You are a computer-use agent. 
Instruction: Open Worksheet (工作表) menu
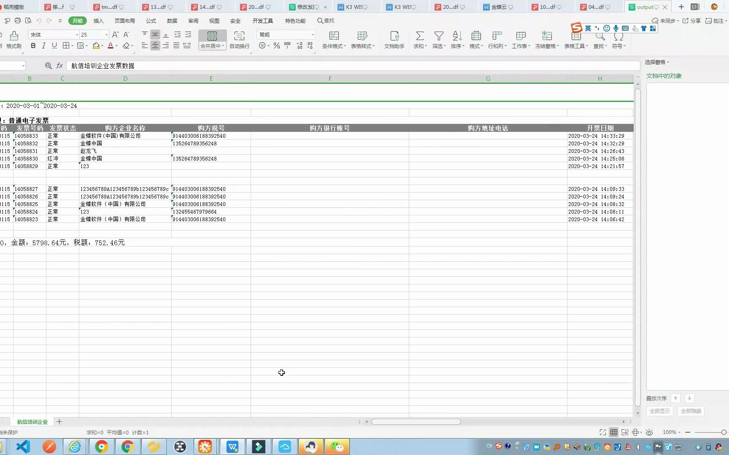coord(521,40)
